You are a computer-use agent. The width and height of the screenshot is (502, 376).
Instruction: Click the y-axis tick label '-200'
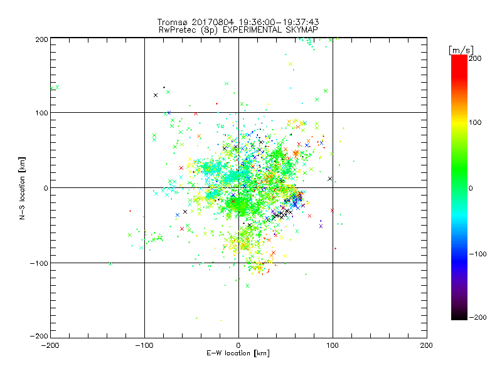tap(39, 336)
